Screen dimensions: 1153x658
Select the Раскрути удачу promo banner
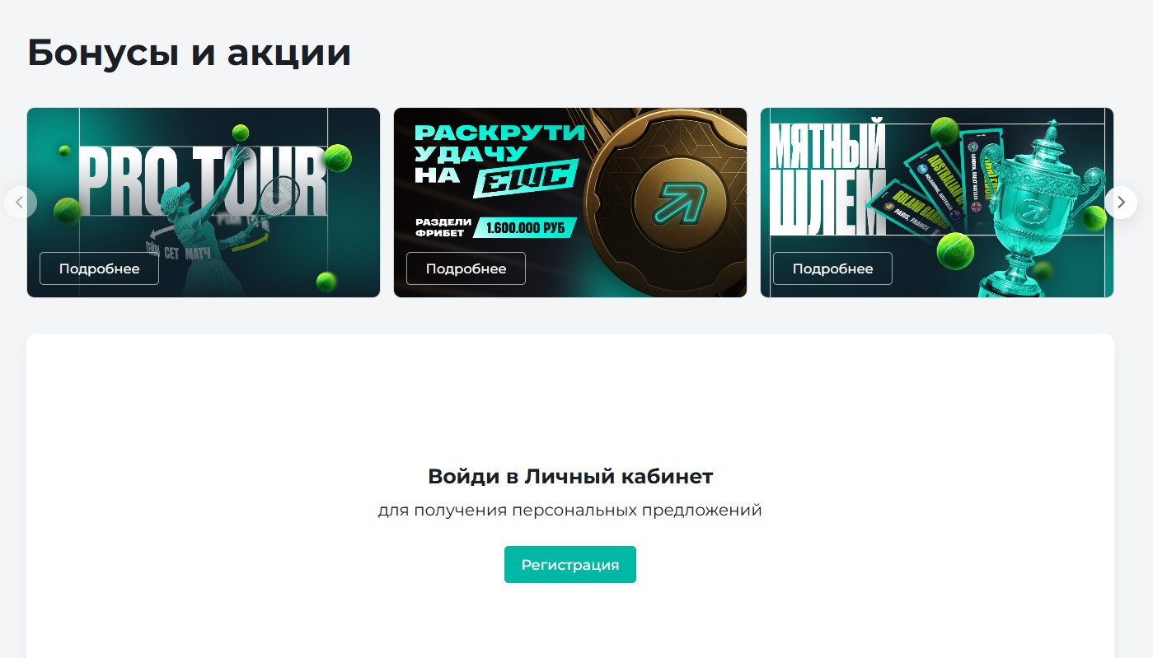pos(570,203)
